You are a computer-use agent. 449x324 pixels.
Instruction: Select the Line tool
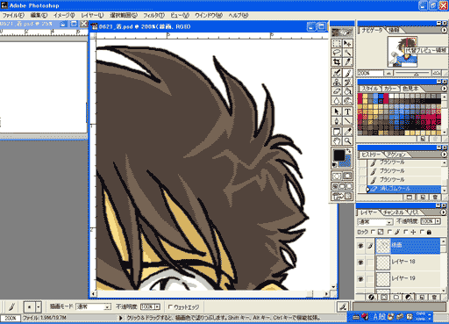(347, 120)
